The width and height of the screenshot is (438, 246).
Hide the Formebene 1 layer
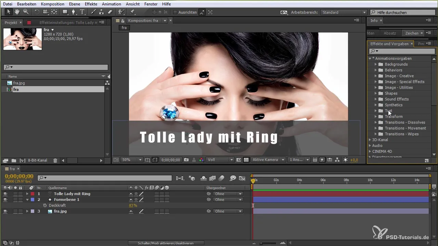pyautogui.click(x=5, y=200)
